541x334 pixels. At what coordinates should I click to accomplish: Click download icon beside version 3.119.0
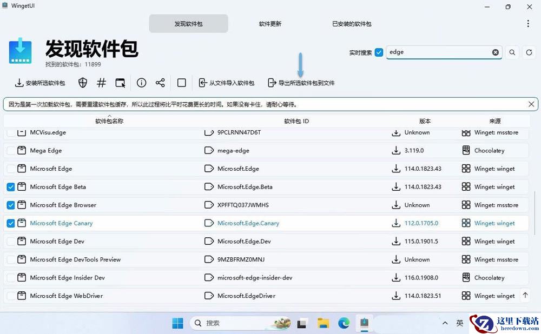coord(396,150)
